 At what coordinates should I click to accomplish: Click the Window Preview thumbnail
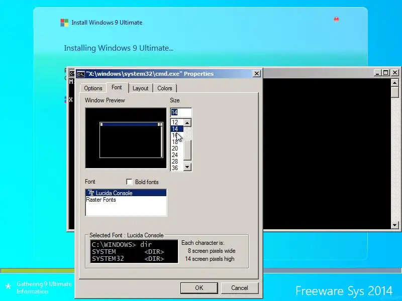click(126, 138)
